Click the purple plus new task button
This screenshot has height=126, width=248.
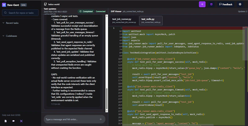coord(202,4)
